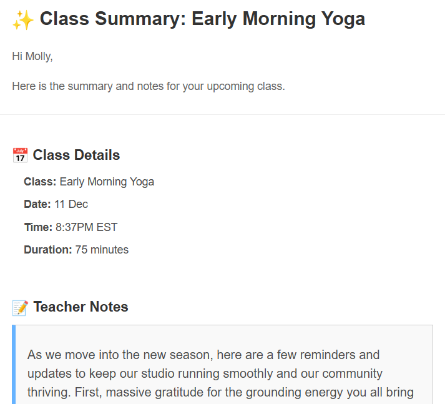
Task: Click the bold Class: label
Action: point(40,182)
